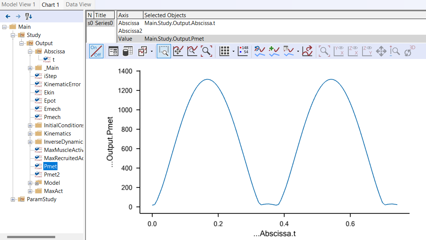Select the zoom rectangle tool

coord(164,51)
